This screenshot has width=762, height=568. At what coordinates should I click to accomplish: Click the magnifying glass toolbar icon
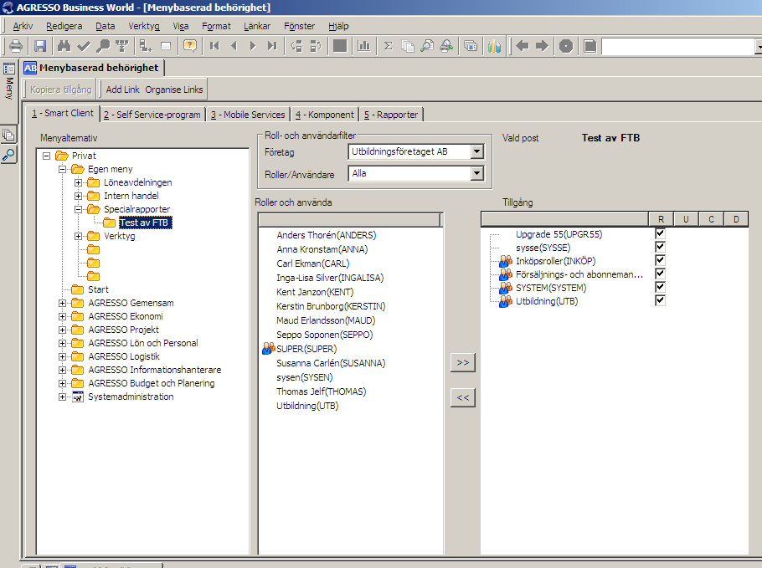pyautogui.click(x=103, y=46)
